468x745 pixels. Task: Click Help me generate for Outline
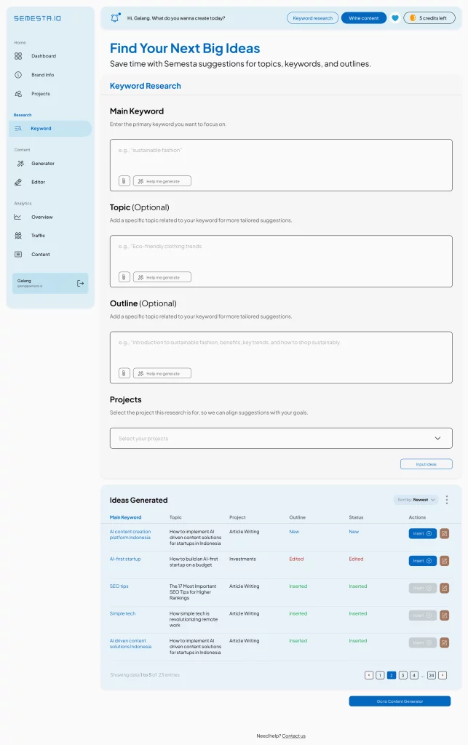[x=162, y=373]
